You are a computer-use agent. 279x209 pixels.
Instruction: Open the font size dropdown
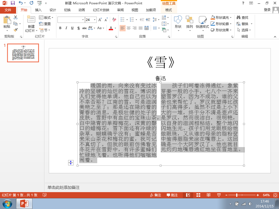pos(95,20)
